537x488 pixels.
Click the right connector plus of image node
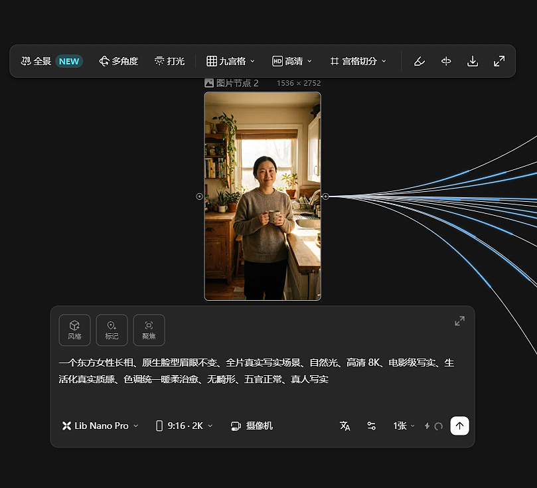click(x=325, y=197)
